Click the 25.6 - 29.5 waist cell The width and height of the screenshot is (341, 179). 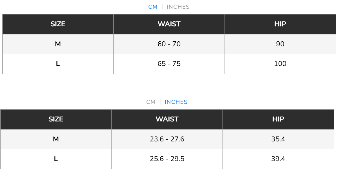pyautogui.click(x=167, y=159)
